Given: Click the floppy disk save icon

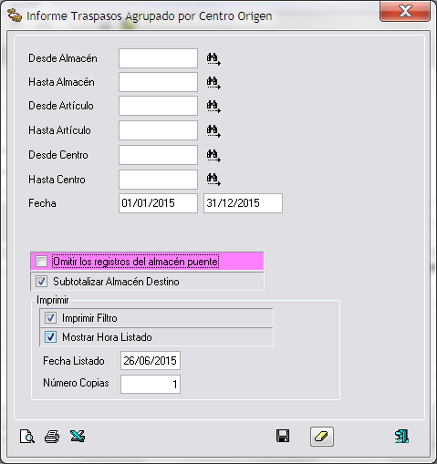Looking at the screenshot, I should tap(283, 436).
